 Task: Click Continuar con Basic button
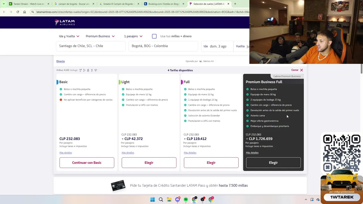click(87, 163)
